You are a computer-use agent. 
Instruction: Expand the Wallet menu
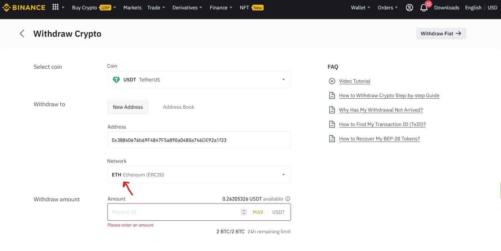coord(361,8)
